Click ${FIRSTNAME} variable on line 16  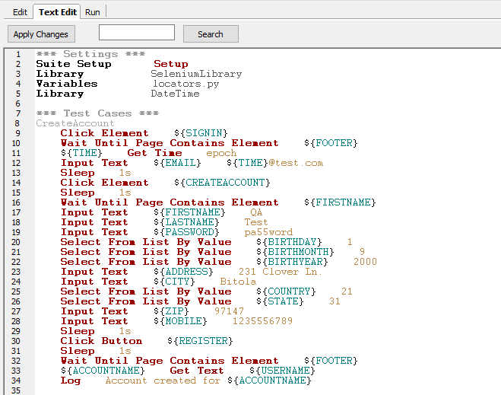(340, 202)
